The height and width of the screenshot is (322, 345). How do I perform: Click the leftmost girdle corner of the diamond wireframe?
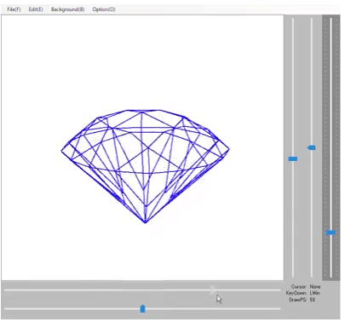click(x=62, y=151)
